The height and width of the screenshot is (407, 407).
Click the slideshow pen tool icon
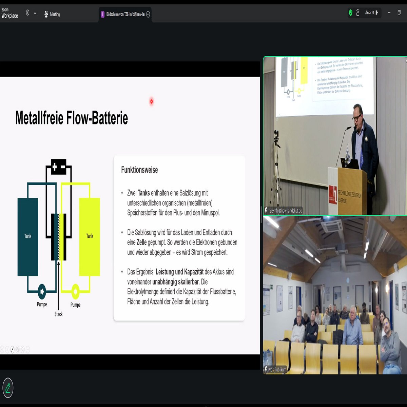pos(13,349)
